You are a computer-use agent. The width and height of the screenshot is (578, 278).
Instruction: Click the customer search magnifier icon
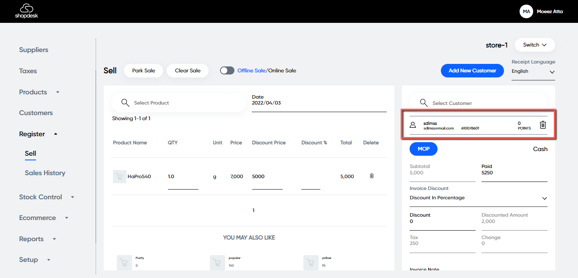424,103
